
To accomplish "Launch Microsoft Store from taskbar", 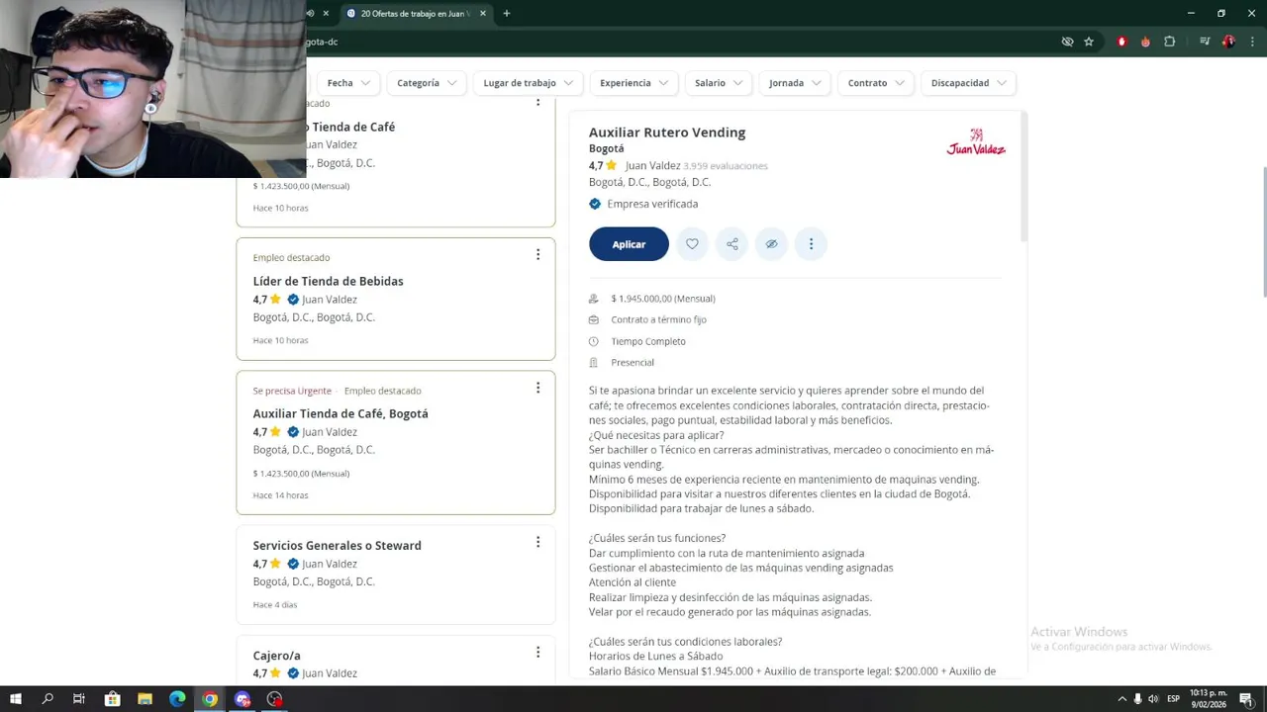I will [x=112, y=699].
